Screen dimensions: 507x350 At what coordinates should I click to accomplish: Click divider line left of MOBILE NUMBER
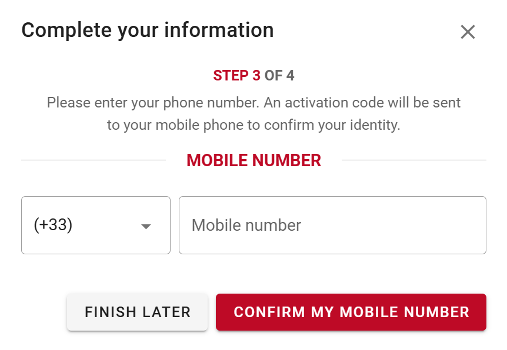pos(93,160)
